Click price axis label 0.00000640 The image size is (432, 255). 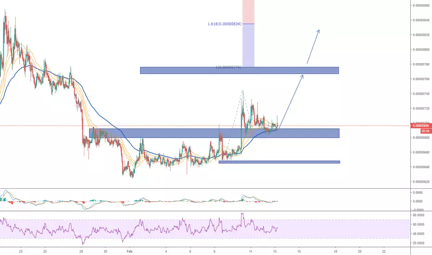(x=421, y=167)
